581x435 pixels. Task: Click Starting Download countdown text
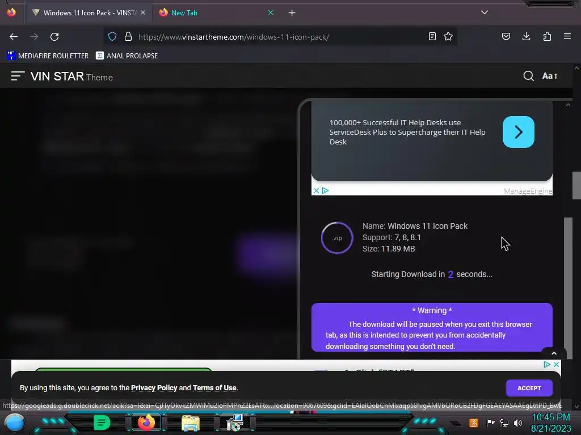click(432, 274)
